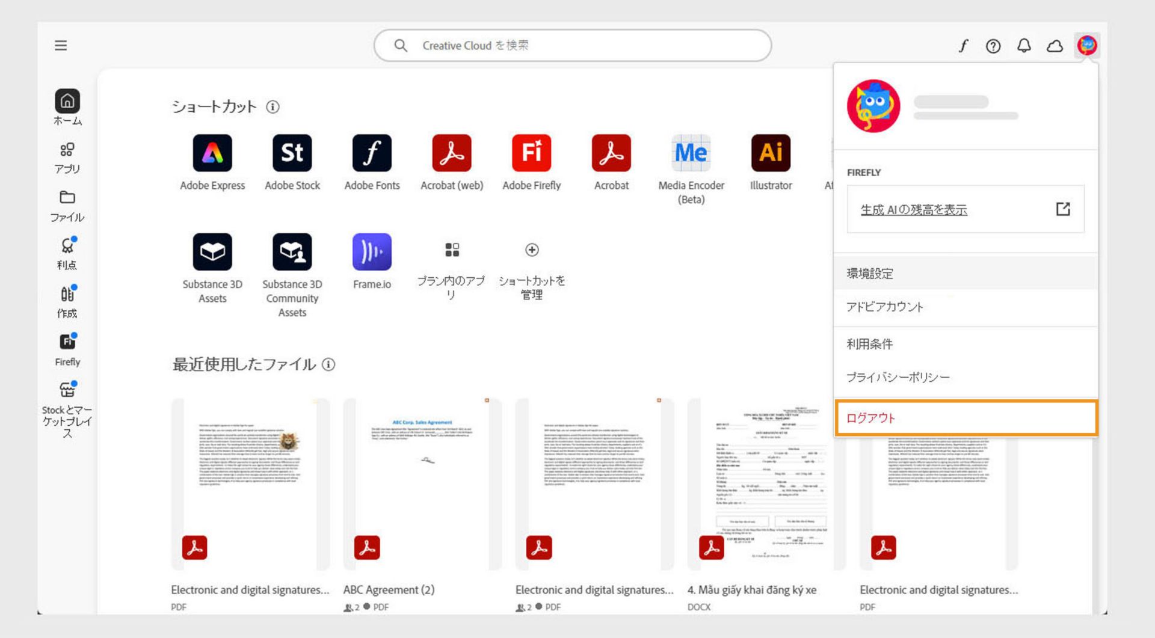Click the large profile avatar in the menu
This screenshot has width=1155, height=638.
(873, 106)
